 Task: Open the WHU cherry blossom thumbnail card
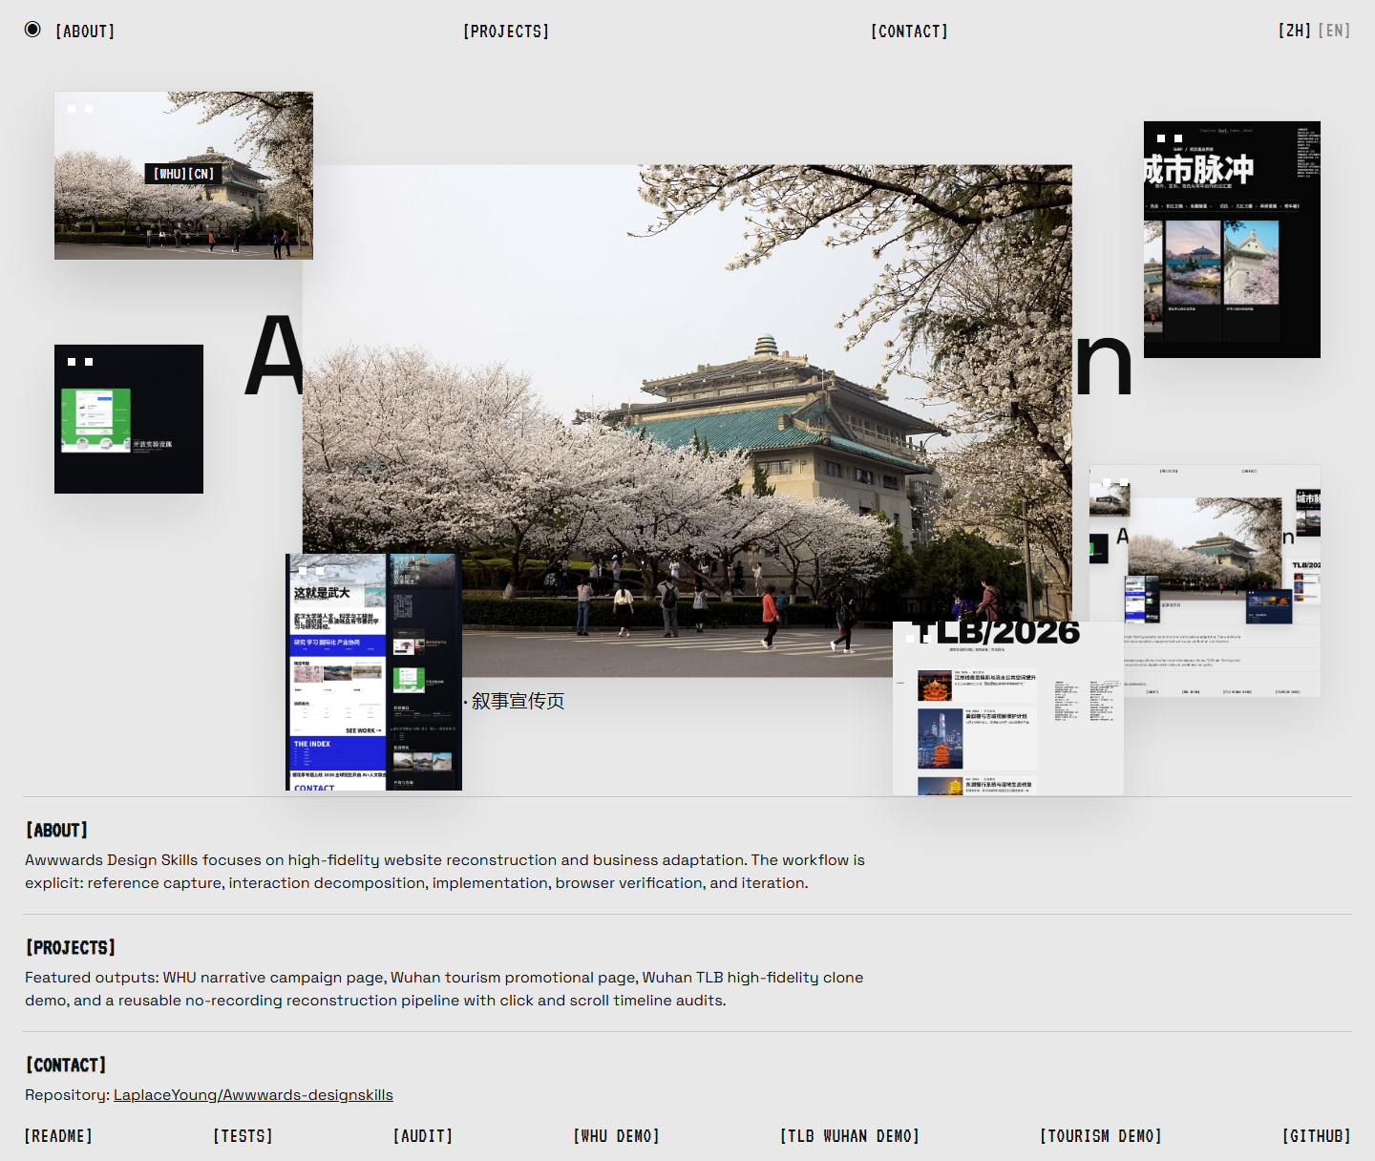[183, 176]
